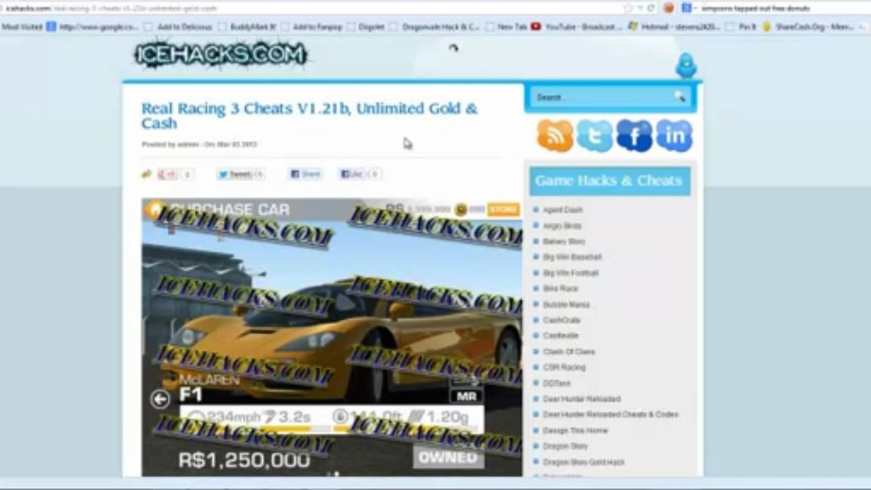Screen dimensions: 871x490
Task: Click the McLaren F1 car screenshot
Action: 332,338
